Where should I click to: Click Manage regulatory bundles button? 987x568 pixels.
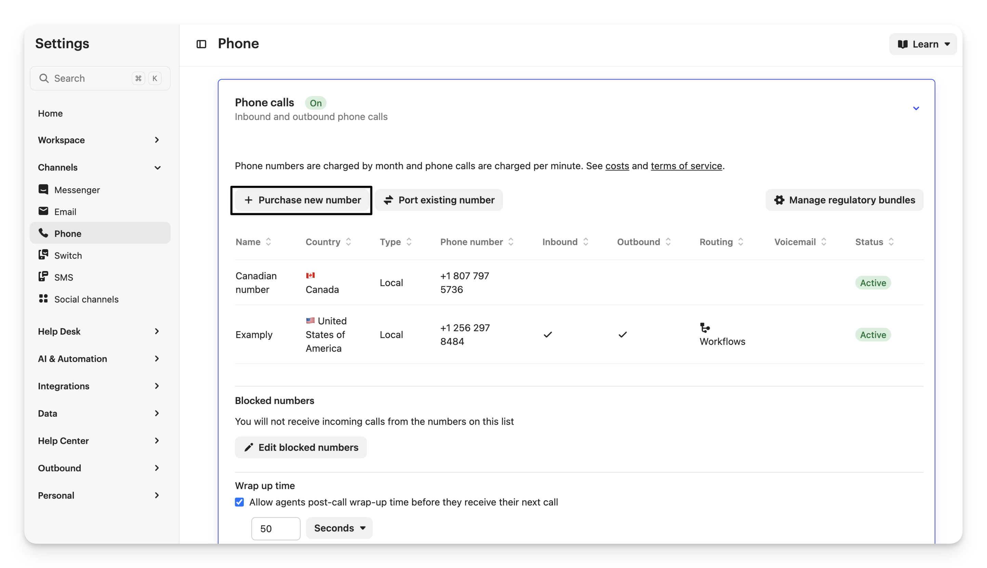coord(844,200)
